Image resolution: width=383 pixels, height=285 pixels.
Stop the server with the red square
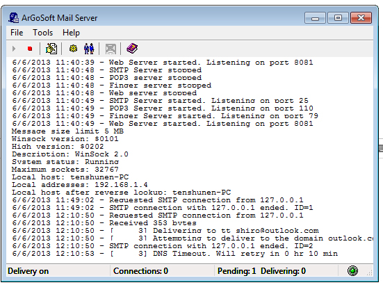pos(30,49)
